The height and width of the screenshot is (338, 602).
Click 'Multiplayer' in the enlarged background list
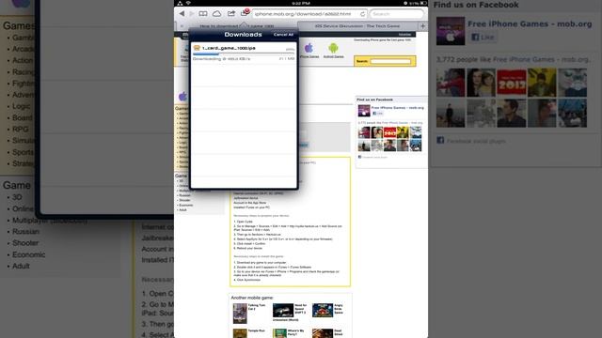[x=50, y=221]
